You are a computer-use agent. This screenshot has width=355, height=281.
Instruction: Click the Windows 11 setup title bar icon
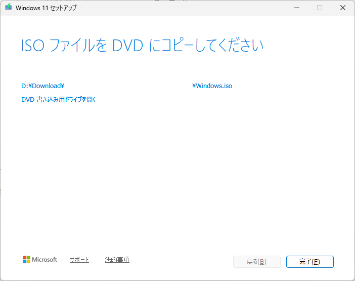pyautogui.click(x=9, y=7)
